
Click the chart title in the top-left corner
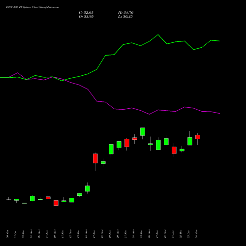[32, 7]
